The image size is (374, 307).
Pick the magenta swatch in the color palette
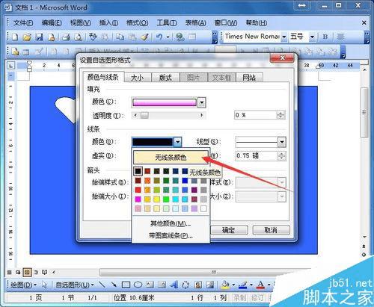(x=138, y=199)
